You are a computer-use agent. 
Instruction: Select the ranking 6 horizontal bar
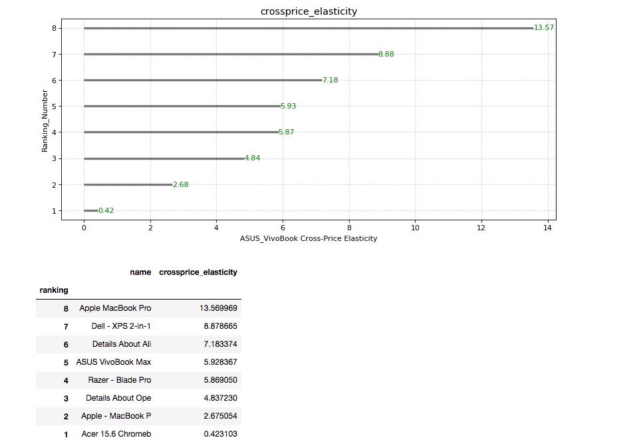pyautogui.click(x=203, y=80)
